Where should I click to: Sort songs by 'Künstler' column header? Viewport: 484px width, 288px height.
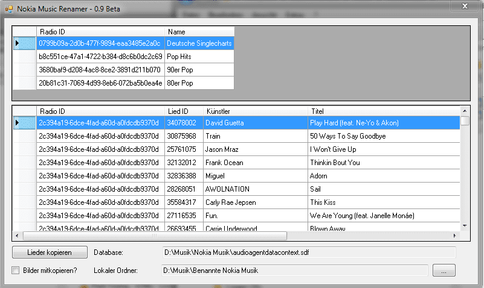point(256,111)
